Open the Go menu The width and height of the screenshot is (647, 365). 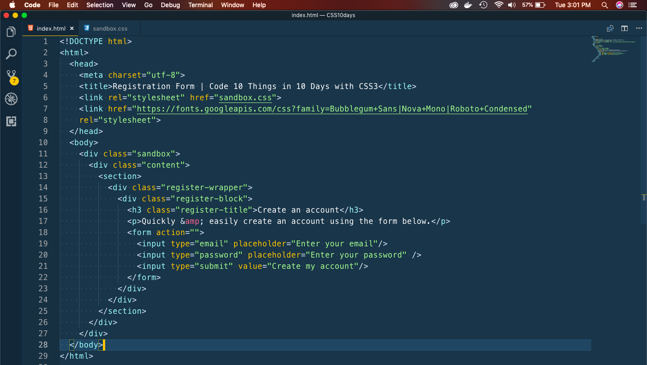[148, 5]
